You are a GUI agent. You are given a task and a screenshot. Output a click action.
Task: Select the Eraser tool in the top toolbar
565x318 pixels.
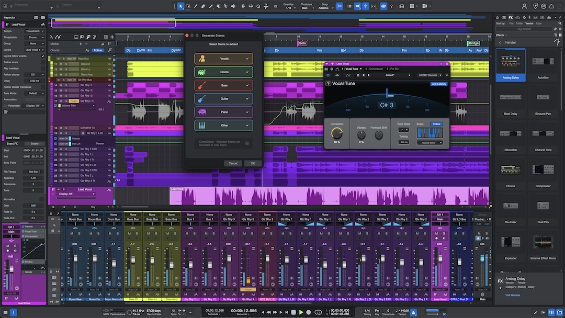coord(203,6)
